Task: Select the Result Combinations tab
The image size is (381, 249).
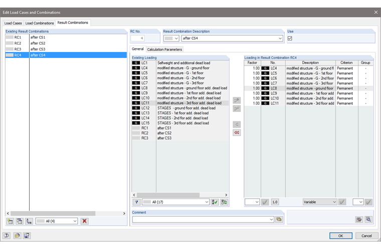Action: (73, 22)
